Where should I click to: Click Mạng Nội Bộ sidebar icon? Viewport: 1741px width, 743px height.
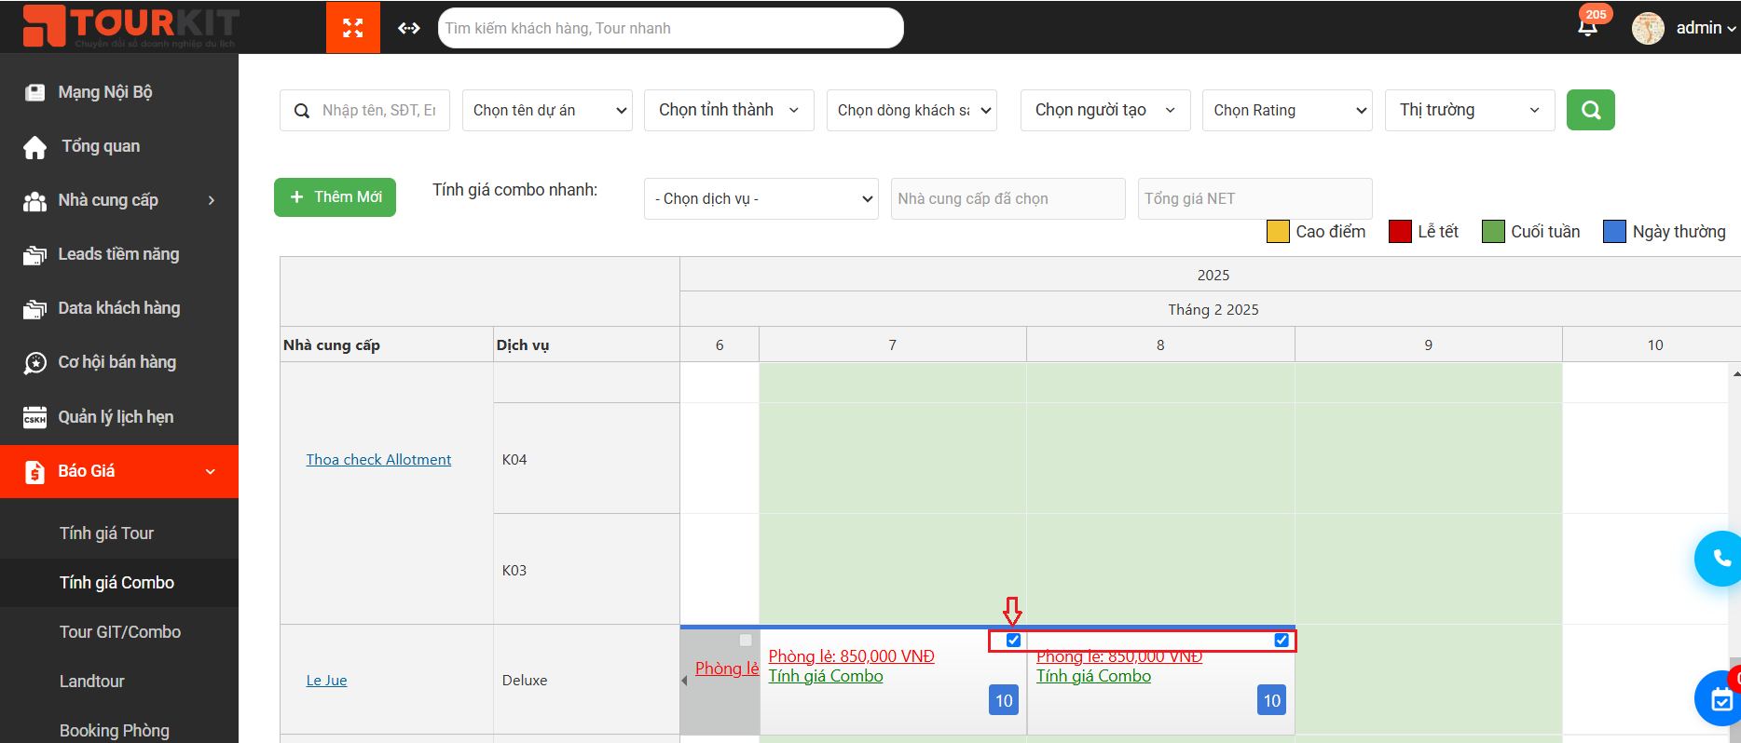pos(34,92)
